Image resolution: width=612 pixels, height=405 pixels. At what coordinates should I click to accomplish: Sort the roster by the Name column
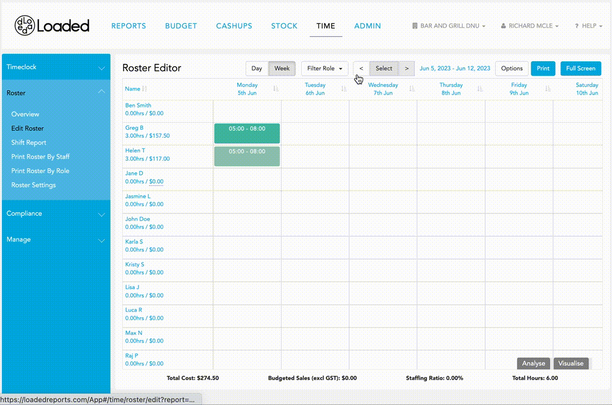[145, 89]
